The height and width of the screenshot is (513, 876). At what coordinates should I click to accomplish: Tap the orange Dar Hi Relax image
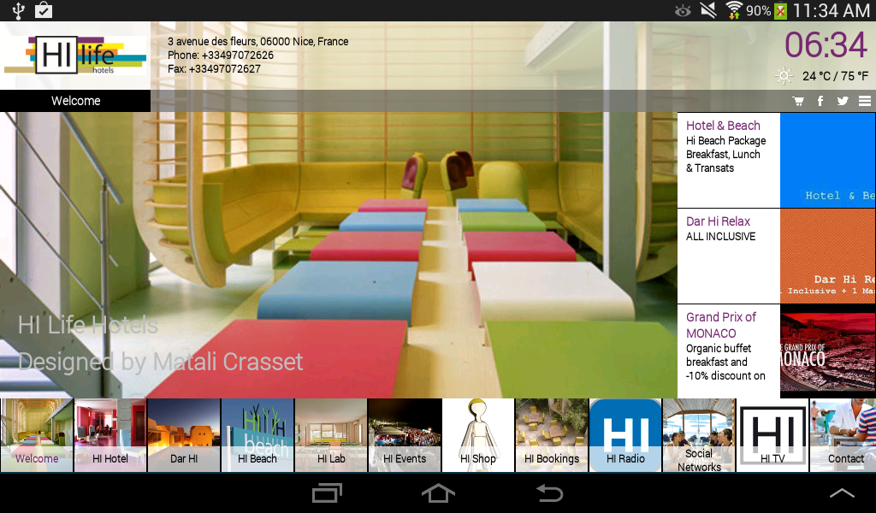828,256
